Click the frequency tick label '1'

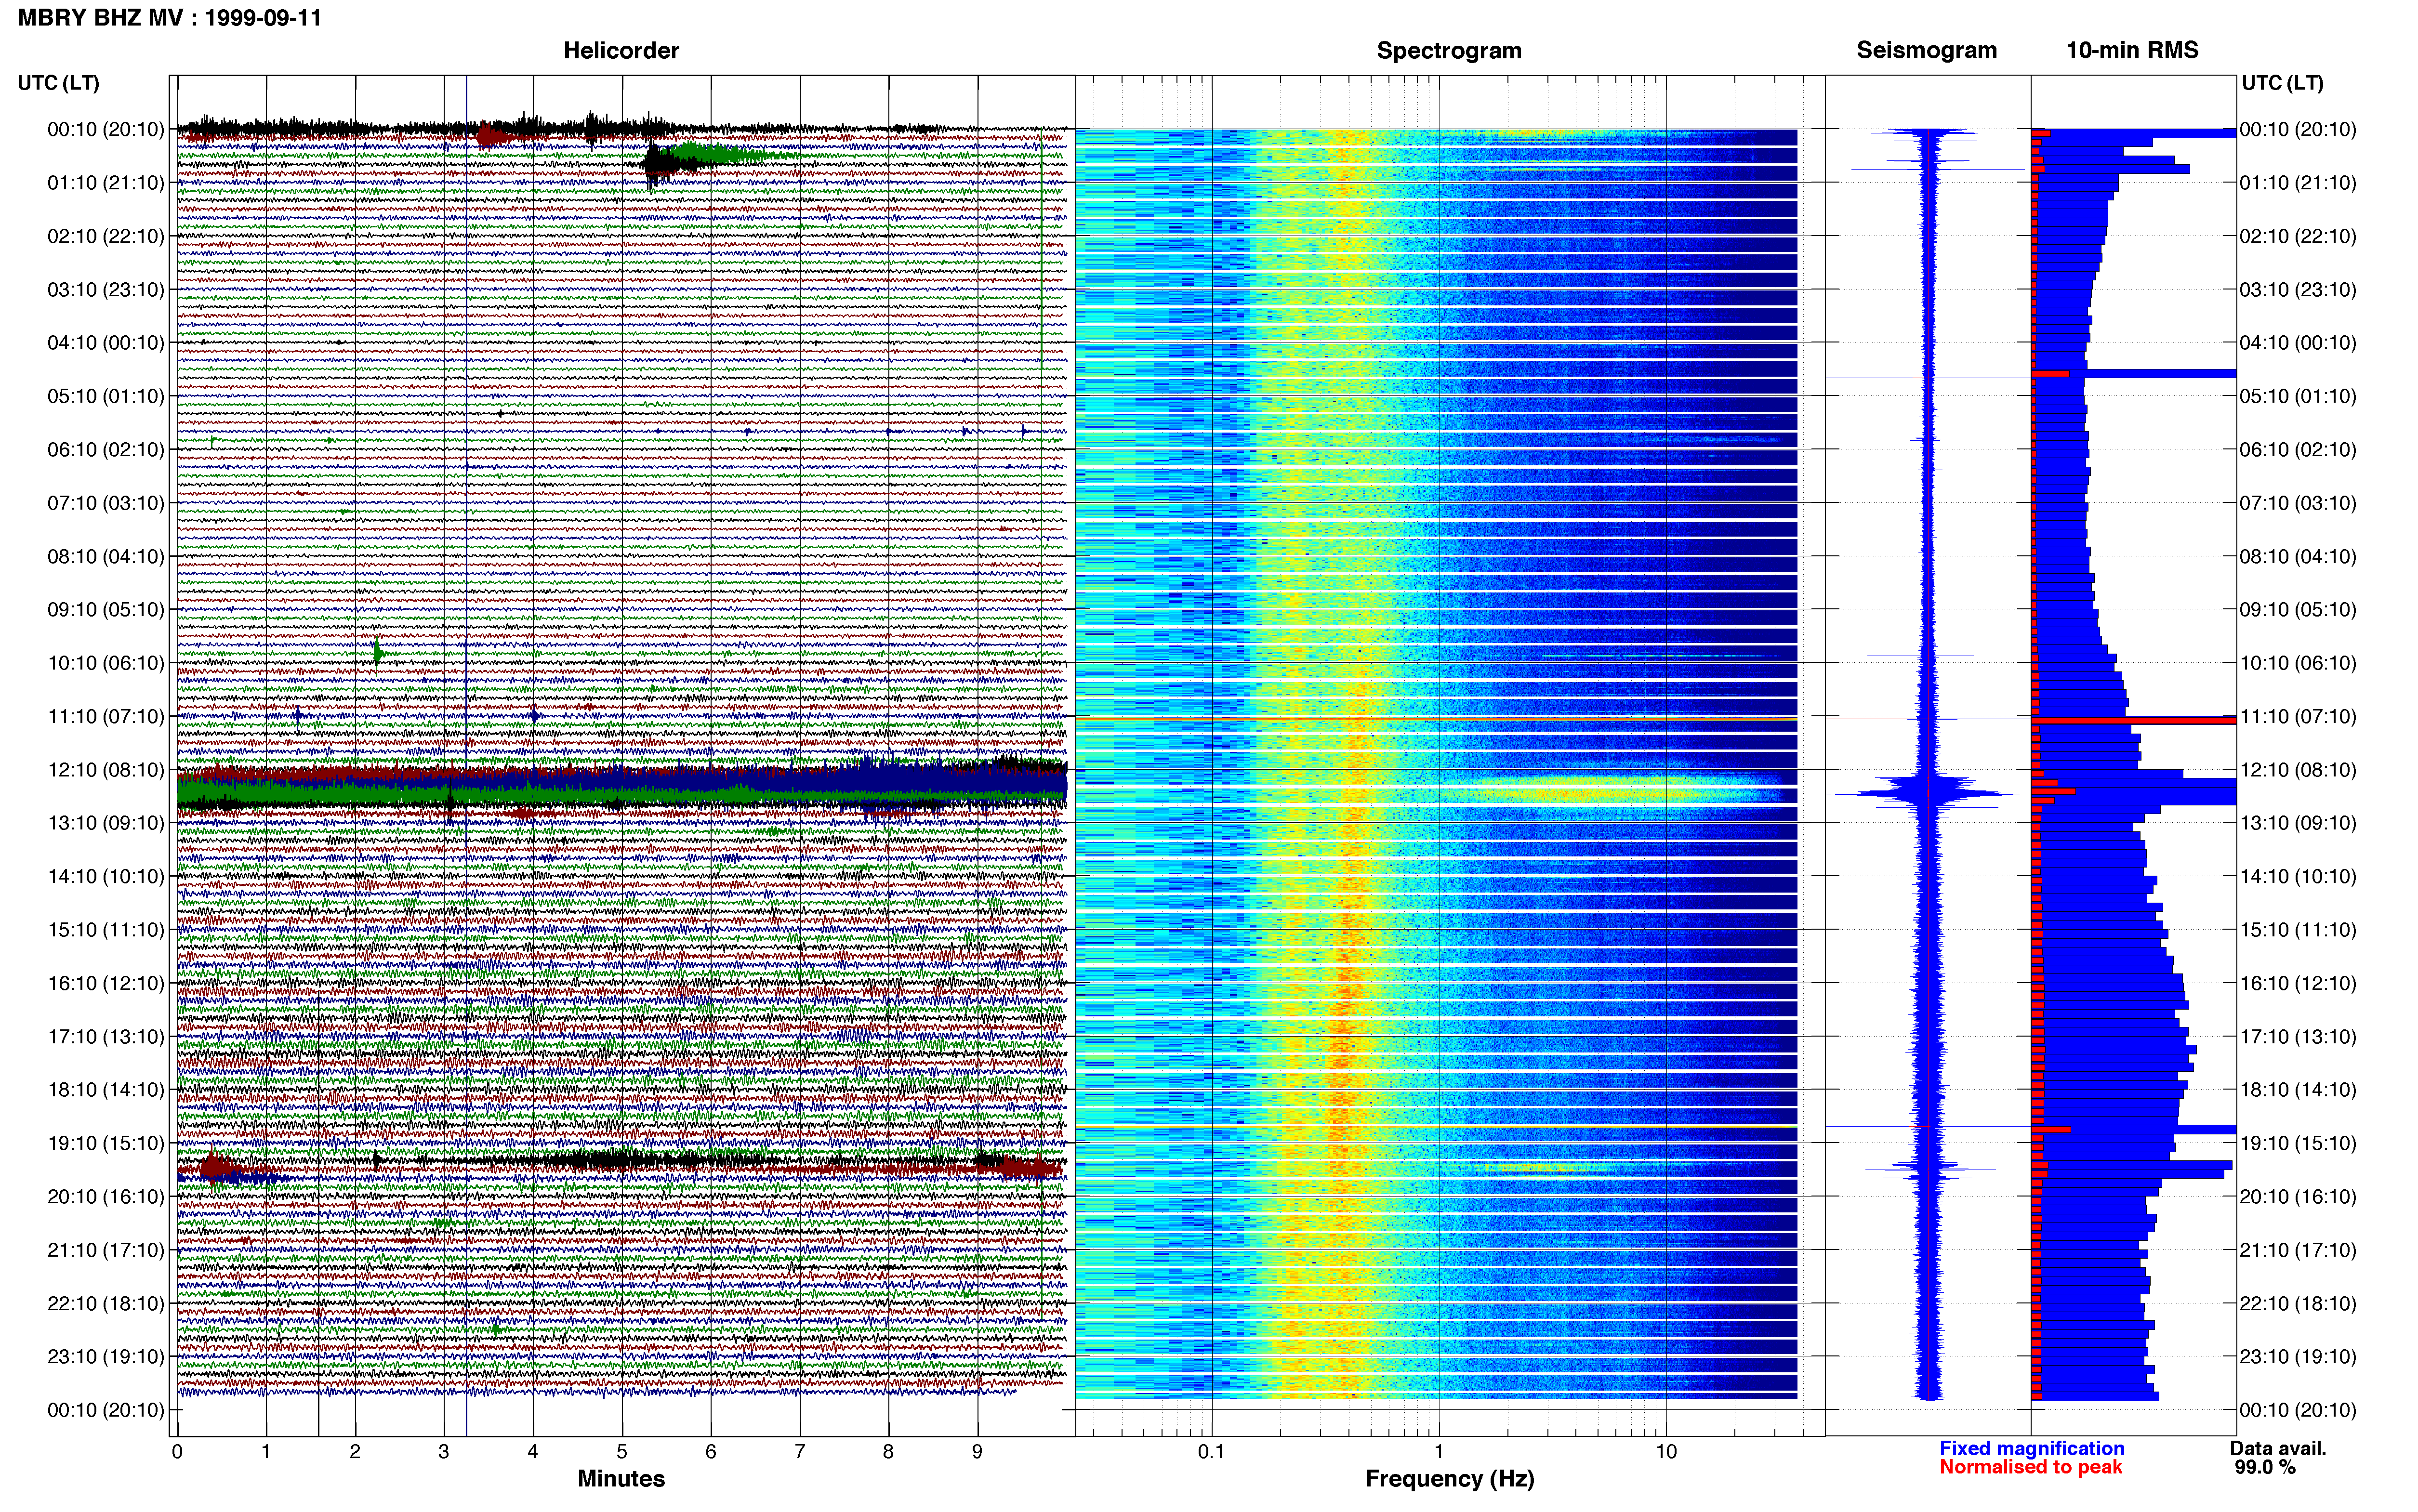coord(1439,1452)
